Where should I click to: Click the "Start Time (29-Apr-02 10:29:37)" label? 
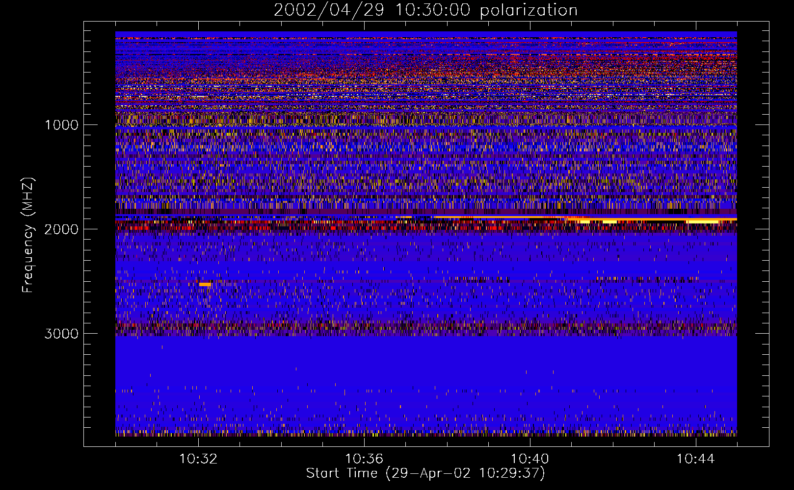point(425,473)
